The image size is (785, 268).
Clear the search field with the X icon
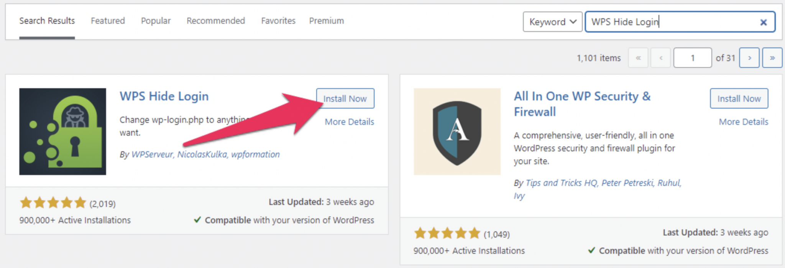pyautogui.click(x=763, y=22)
